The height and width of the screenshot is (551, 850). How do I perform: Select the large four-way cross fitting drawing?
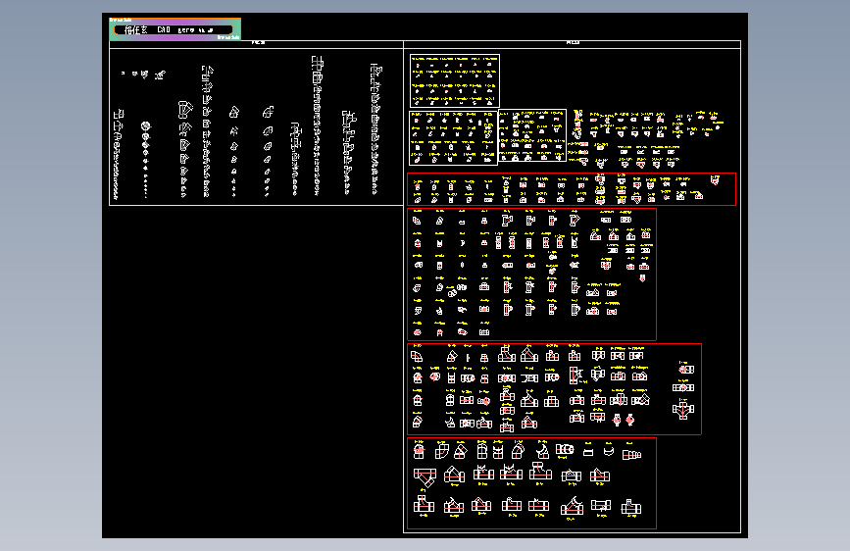[x=683, y=410]
